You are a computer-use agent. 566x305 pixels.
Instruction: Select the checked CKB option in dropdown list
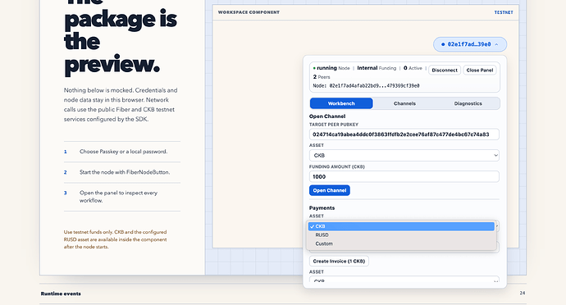point(401,226)
